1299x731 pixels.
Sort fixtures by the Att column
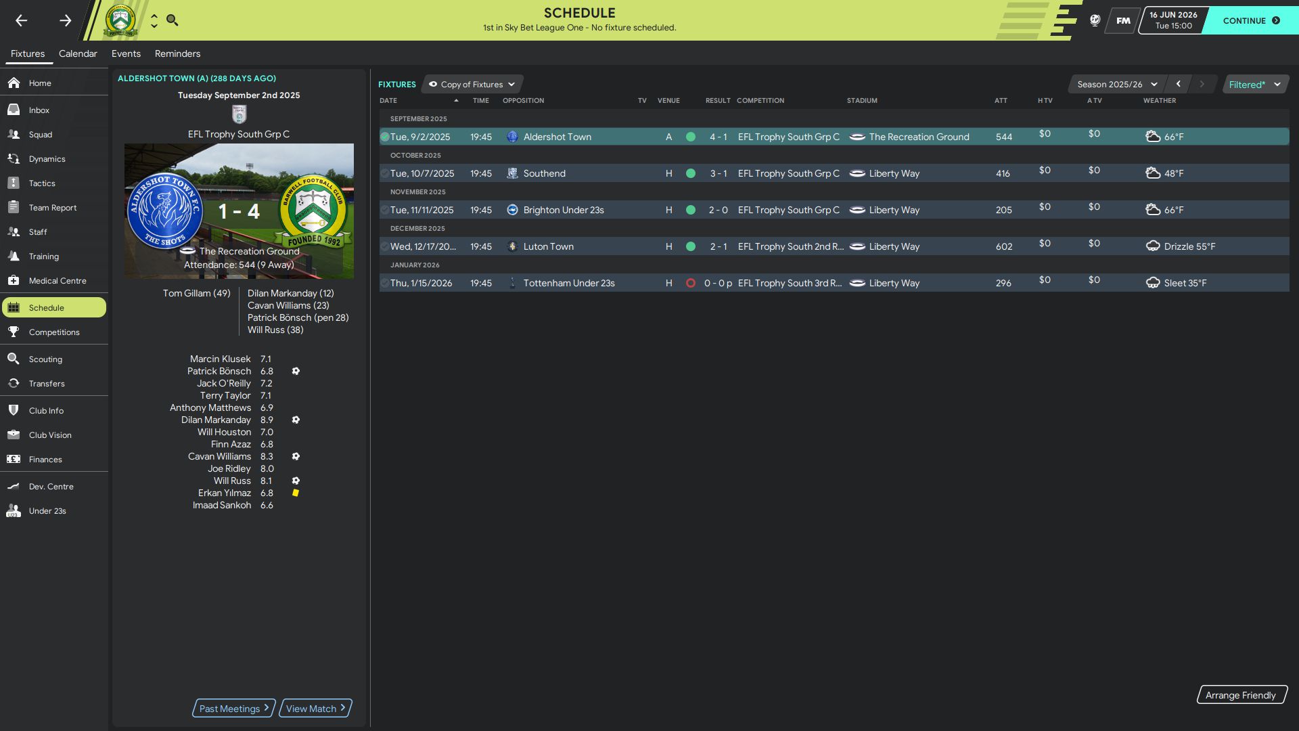1001,101
